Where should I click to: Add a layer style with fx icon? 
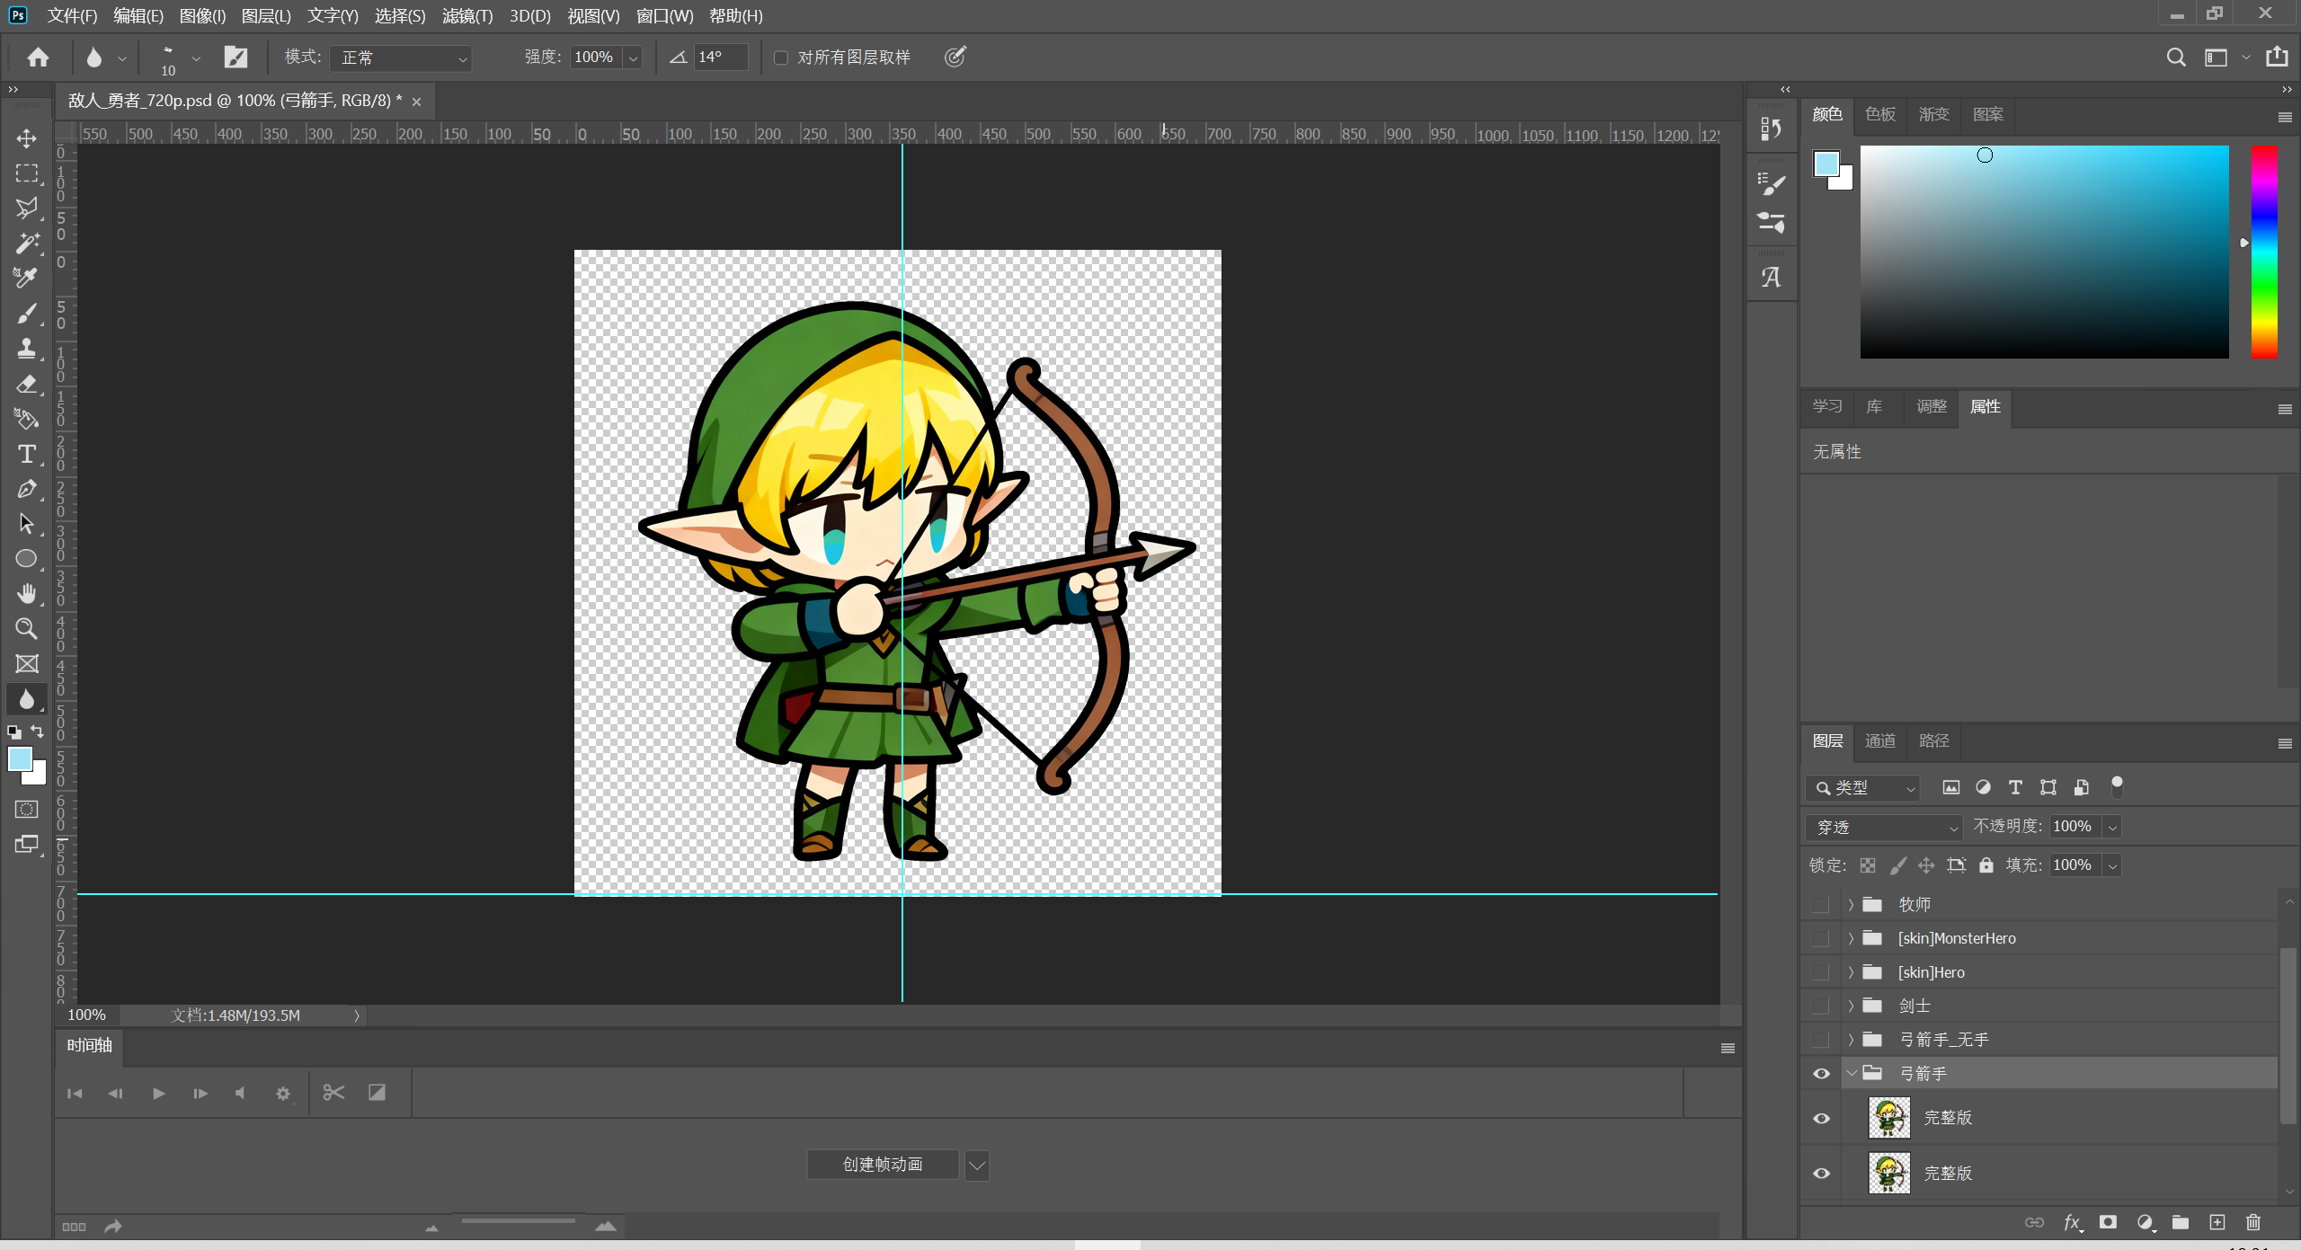pos(2073,1222)
